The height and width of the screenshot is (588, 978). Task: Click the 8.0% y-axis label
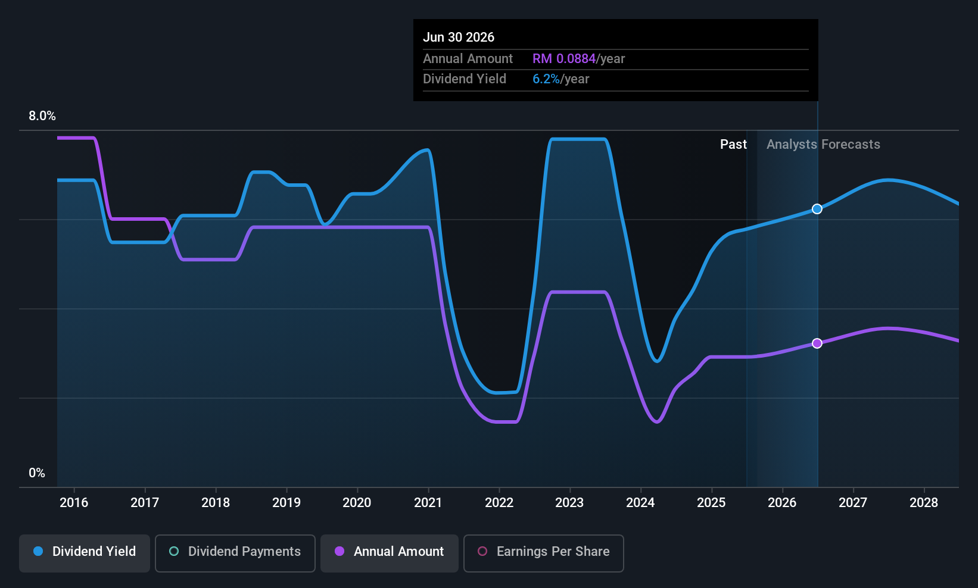pyautogui.click(x=42, y=116)
